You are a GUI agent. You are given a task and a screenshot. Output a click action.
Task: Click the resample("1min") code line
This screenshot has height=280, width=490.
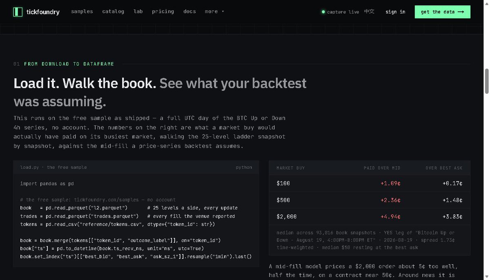pyautogui.click(x=136, y=256)
